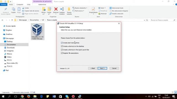Image resolution: width=177 pixels, height=99 pixels.
Task: Open OneDrive in navigation pane
Action: coord(9,34)
